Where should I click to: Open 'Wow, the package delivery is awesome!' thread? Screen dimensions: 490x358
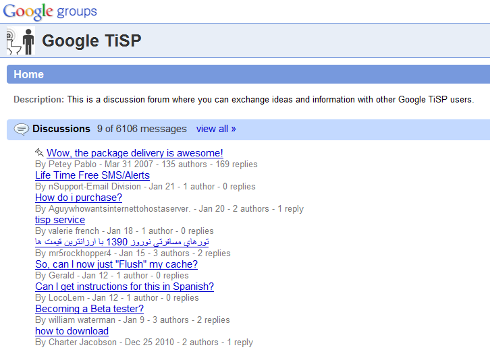134,153
